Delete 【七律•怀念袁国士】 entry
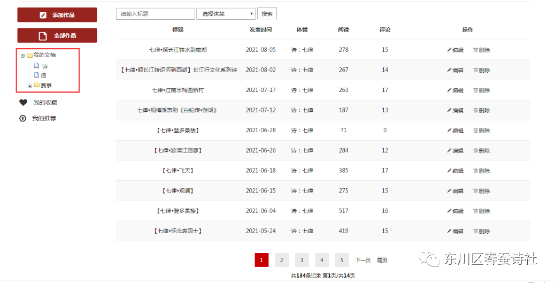Screen dimensions: 555x283 (481, 231)
